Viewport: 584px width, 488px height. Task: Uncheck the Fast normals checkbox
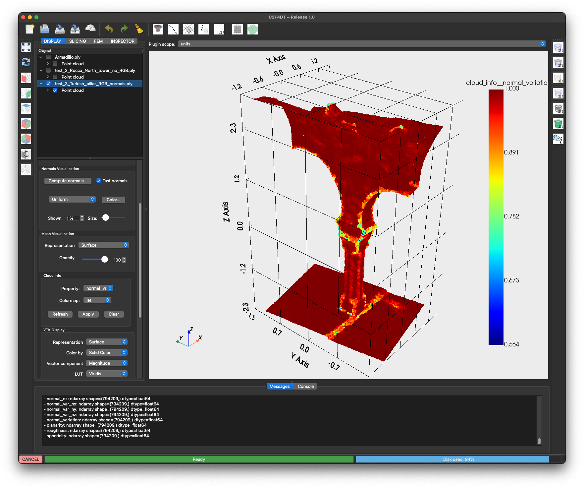tap(99, 181)
